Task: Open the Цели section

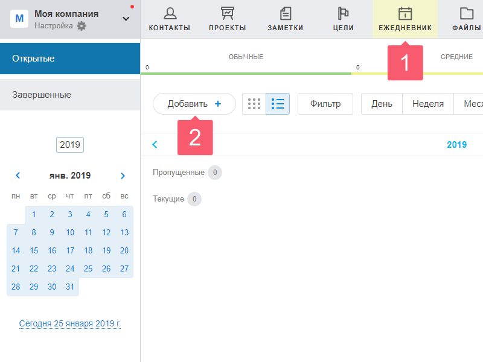Action: click(343, 19)
